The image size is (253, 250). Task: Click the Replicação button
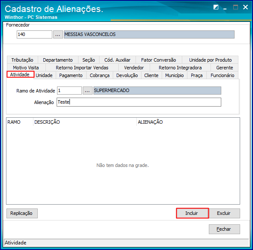pyautogui.click(x=22, y=214)
